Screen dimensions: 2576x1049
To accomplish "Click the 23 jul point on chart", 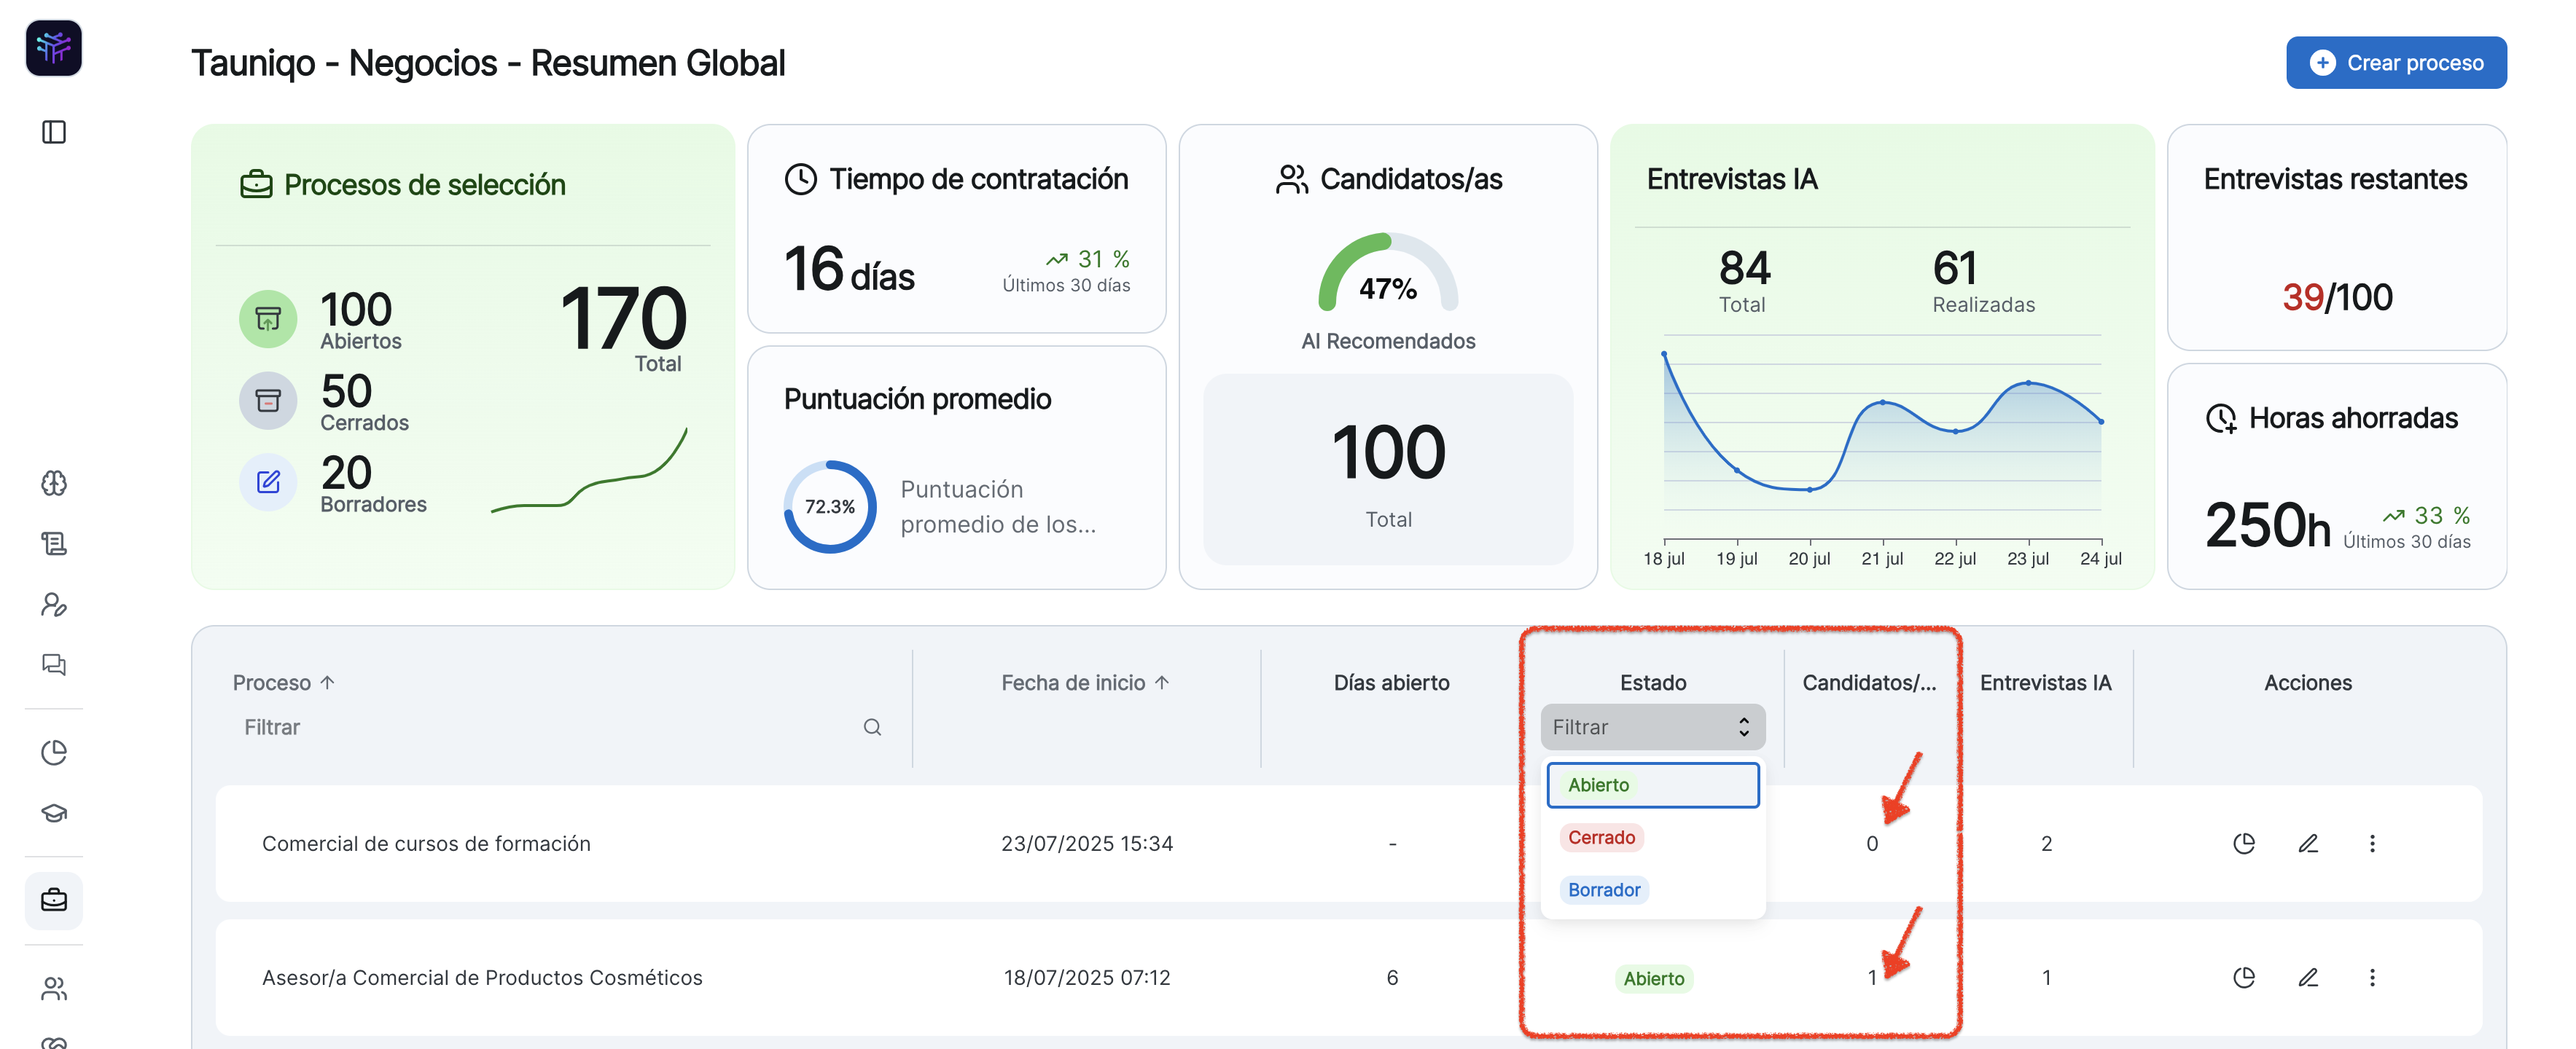I will tap(2028, 382).
